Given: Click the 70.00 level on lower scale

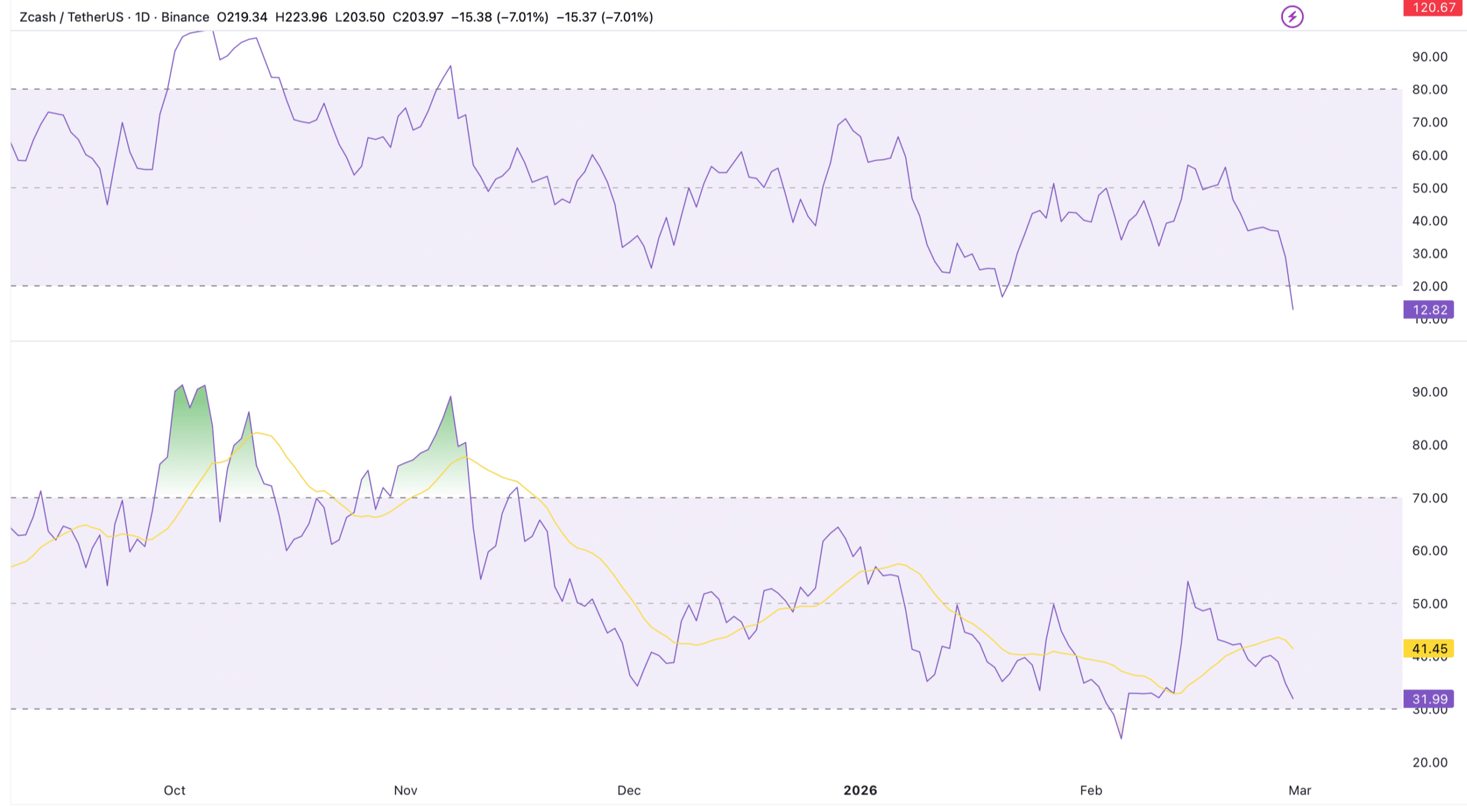Looking at the screenshot, I should [x=1429, y=498].
